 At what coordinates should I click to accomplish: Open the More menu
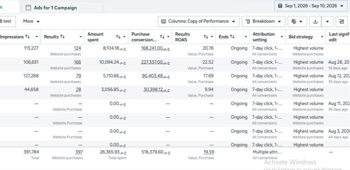(x=31, y=21)
